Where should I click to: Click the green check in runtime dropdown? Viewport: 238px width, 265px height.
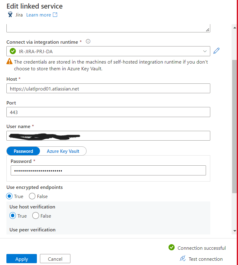[x=13, y=51]
